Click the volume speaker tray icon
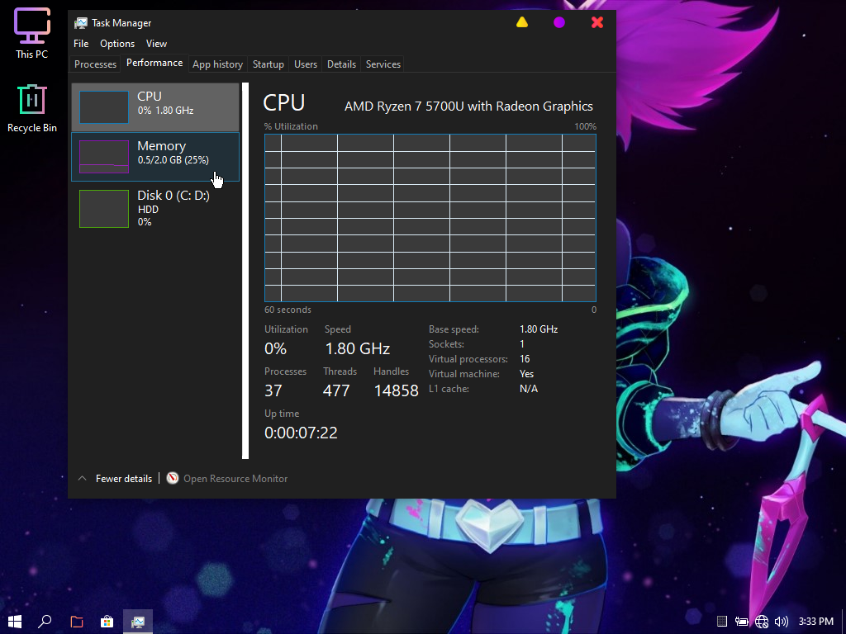 [x=781, y=622]
